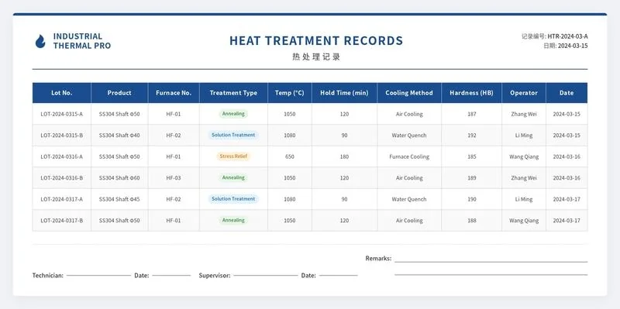Click Water Quench in LOT-2024-0315-B row

(409, 135)
